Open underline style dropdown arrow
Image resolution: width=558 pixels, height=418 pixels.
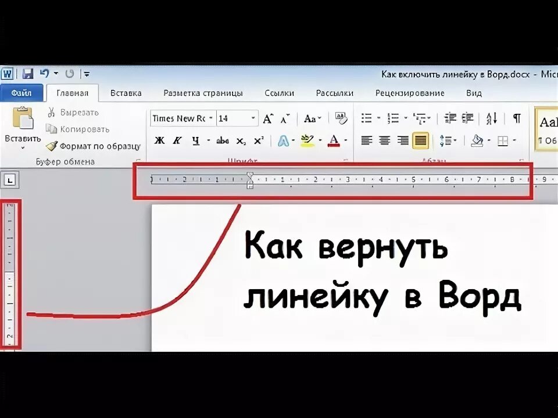209,140
